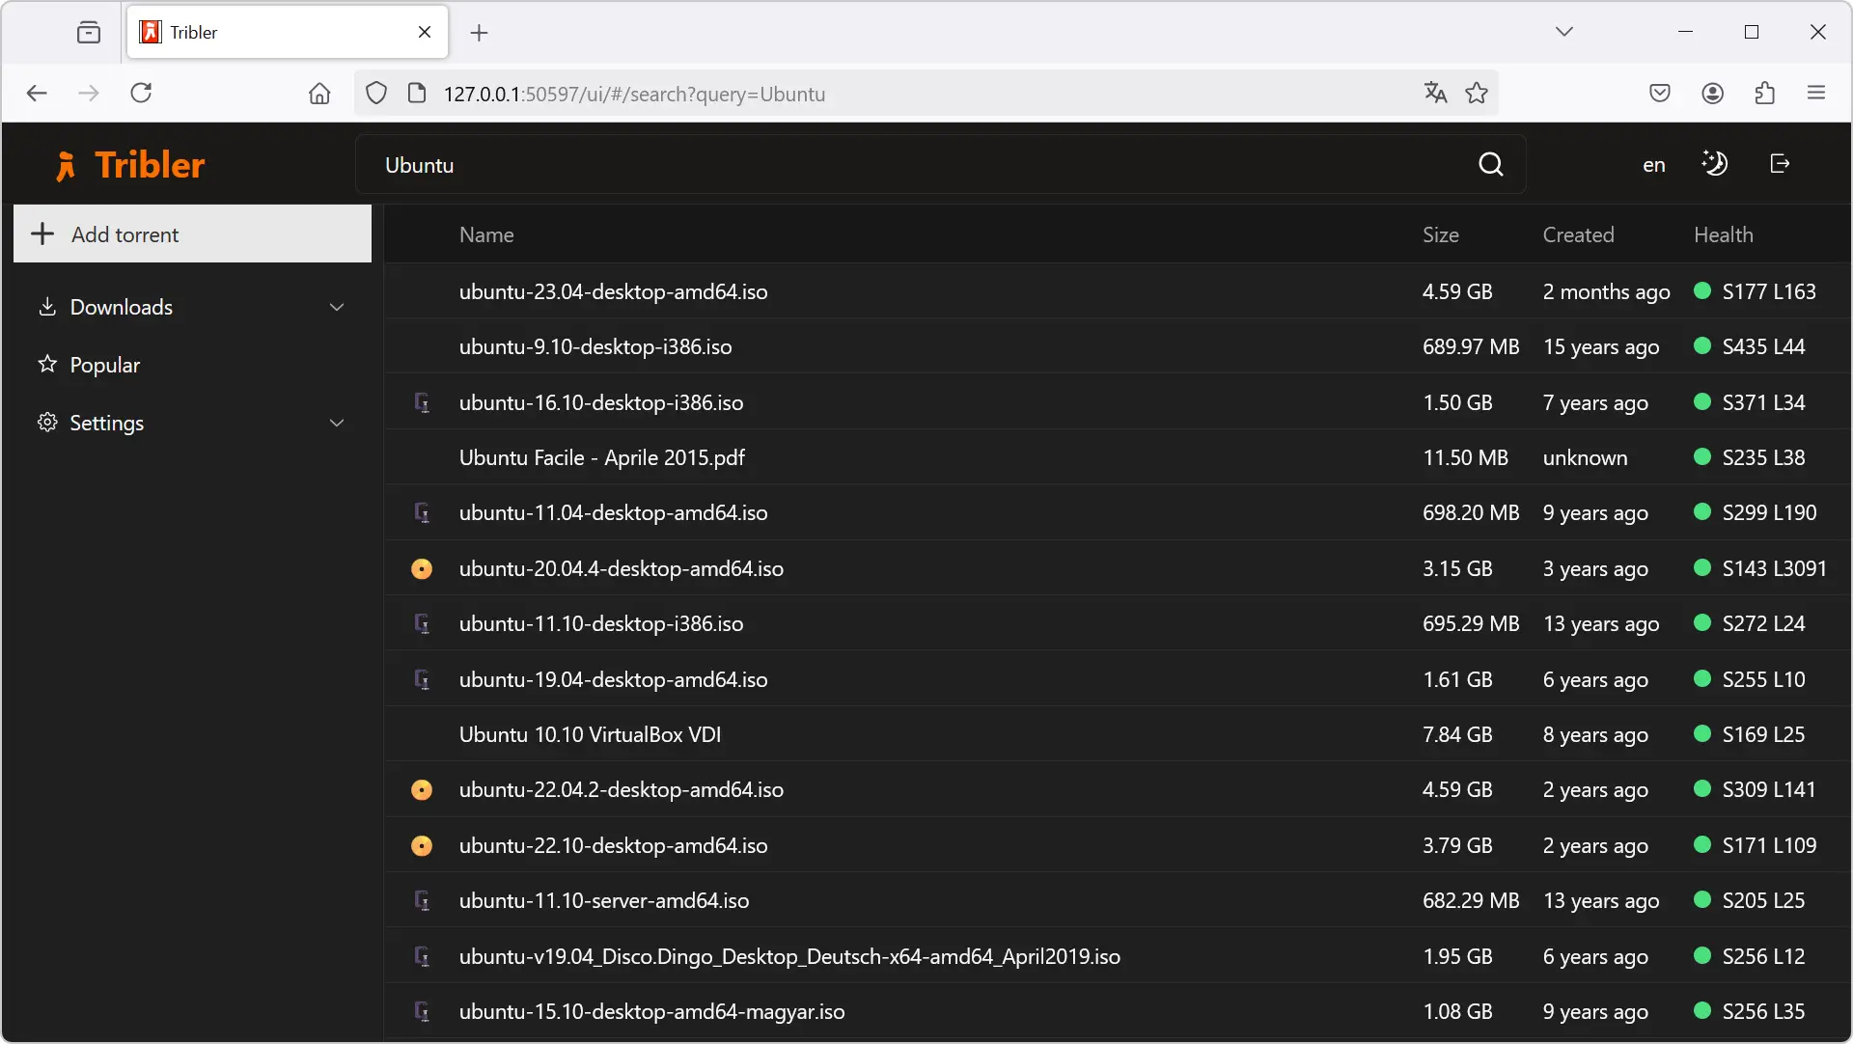
Task: Click the unknown created date cell
Action: pyautogui.click(x=1585, y=457)
